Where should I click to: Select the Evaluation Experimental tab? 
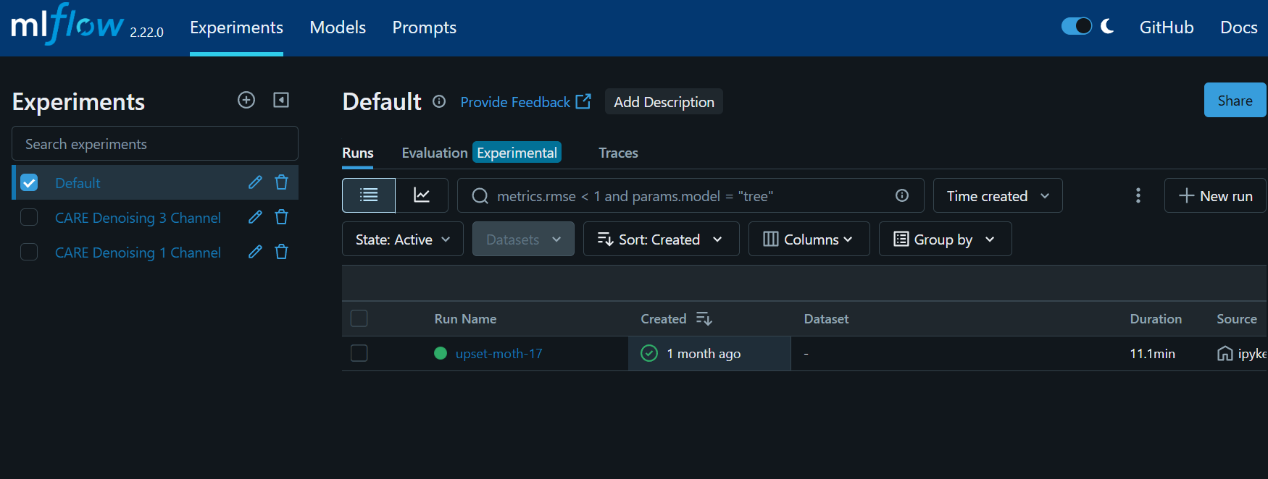point(481,153)
